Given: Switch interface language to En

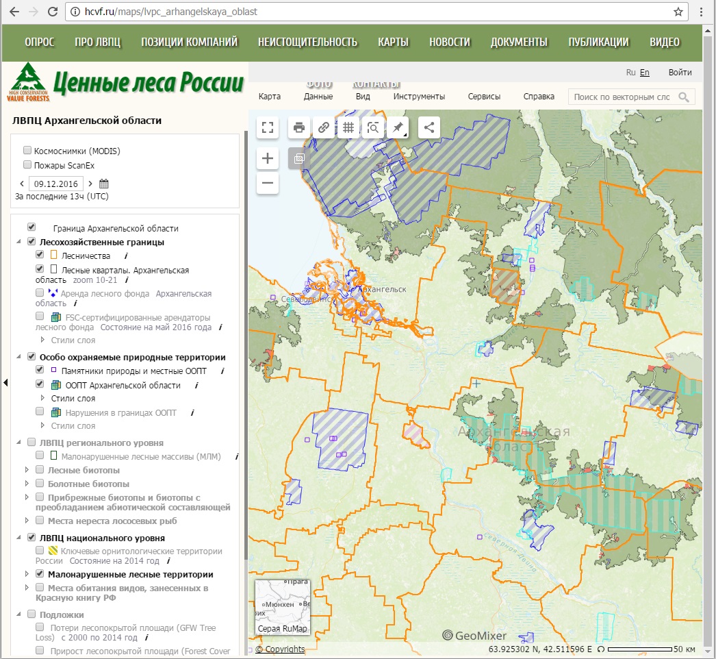Looking at the screenshot, I should [644, 71].
